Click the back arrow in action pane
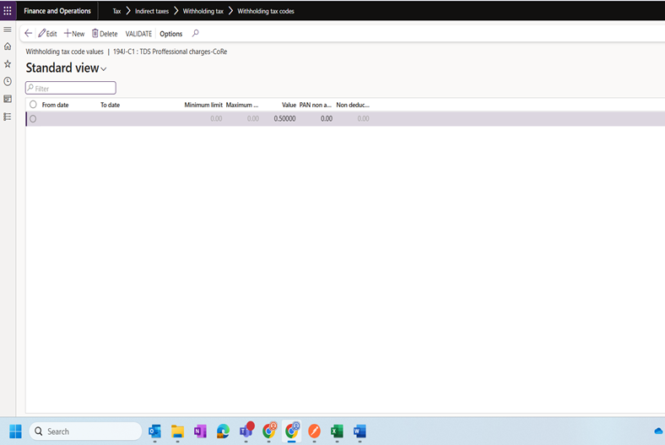 pyautogui.click(x=29, y=34)
